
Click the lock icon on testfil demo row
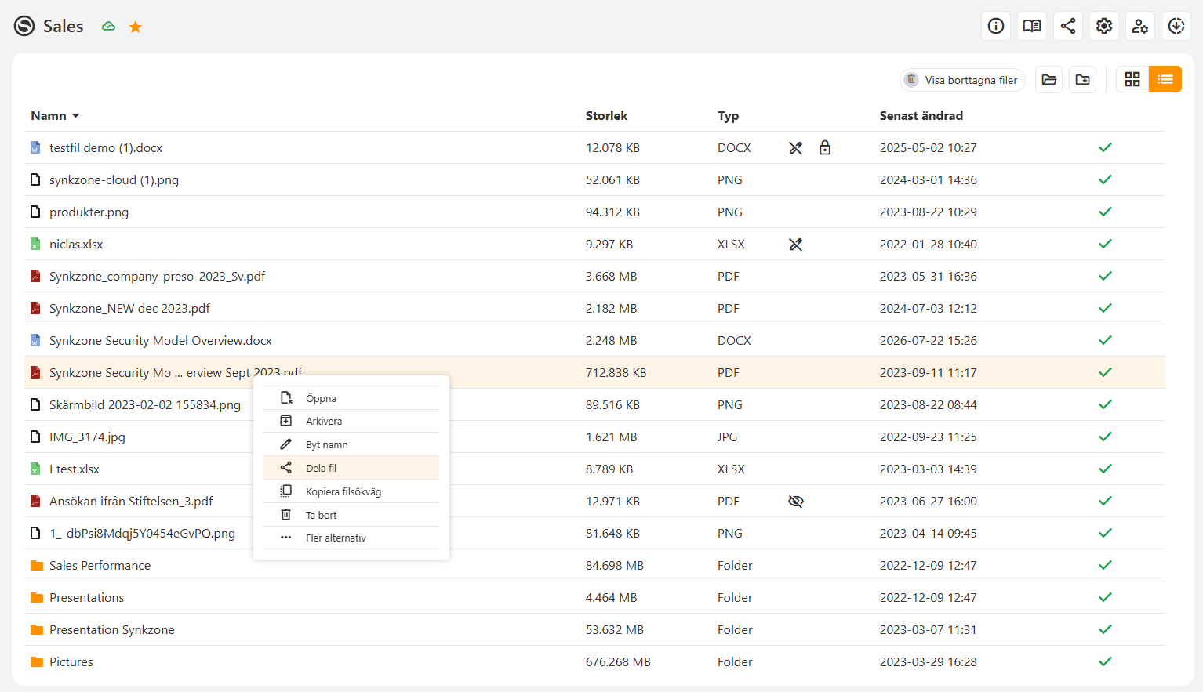825,147
